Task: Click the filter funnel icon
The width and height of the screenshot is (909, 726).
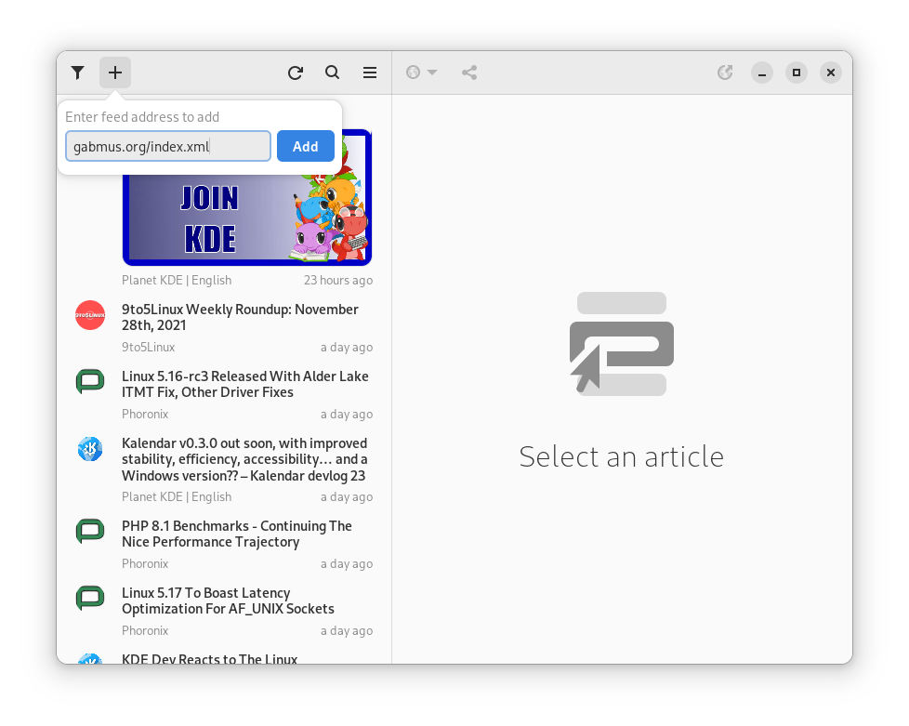Action: (x=78, y=73)
